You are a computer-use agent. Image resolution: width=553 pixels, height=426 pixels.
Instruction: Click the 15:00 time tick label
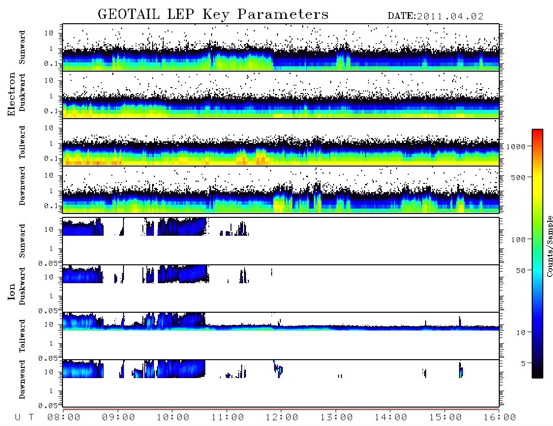(x=445, y=418)
